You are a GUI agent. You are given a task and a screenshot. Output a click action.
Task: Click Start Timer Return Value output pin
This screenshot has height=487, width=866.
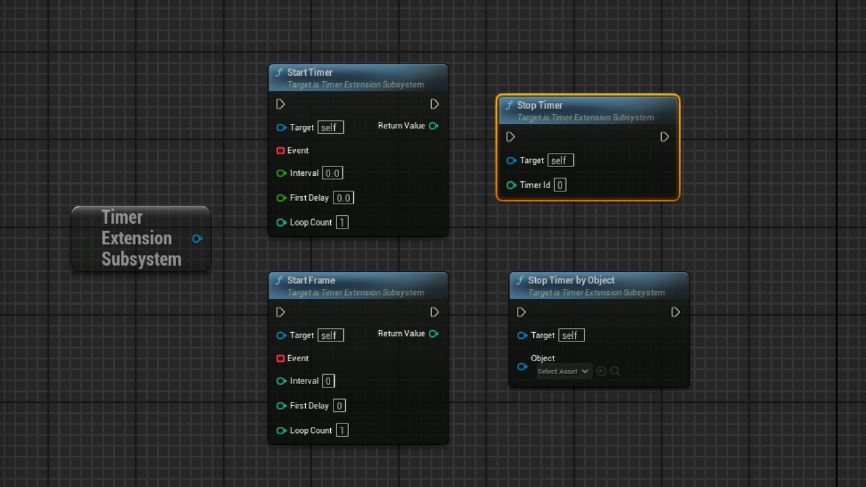click(434, 126)
